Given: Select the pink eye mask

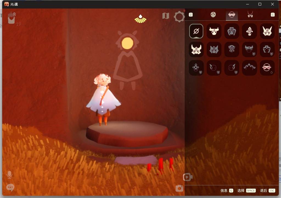Looking at the screenshot, I should point(267,68).
